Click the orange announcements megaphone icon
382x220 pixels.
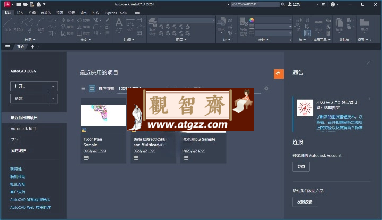click(x=279, y=74)
